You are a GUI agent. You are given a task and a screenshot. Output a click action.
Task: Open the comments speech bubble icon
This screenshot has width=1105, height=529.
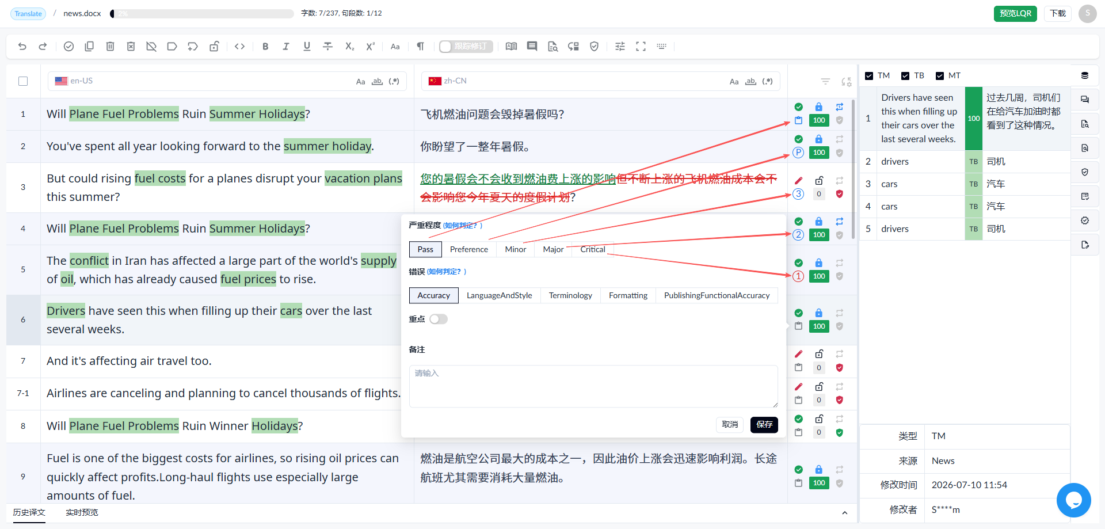(532, 47)
